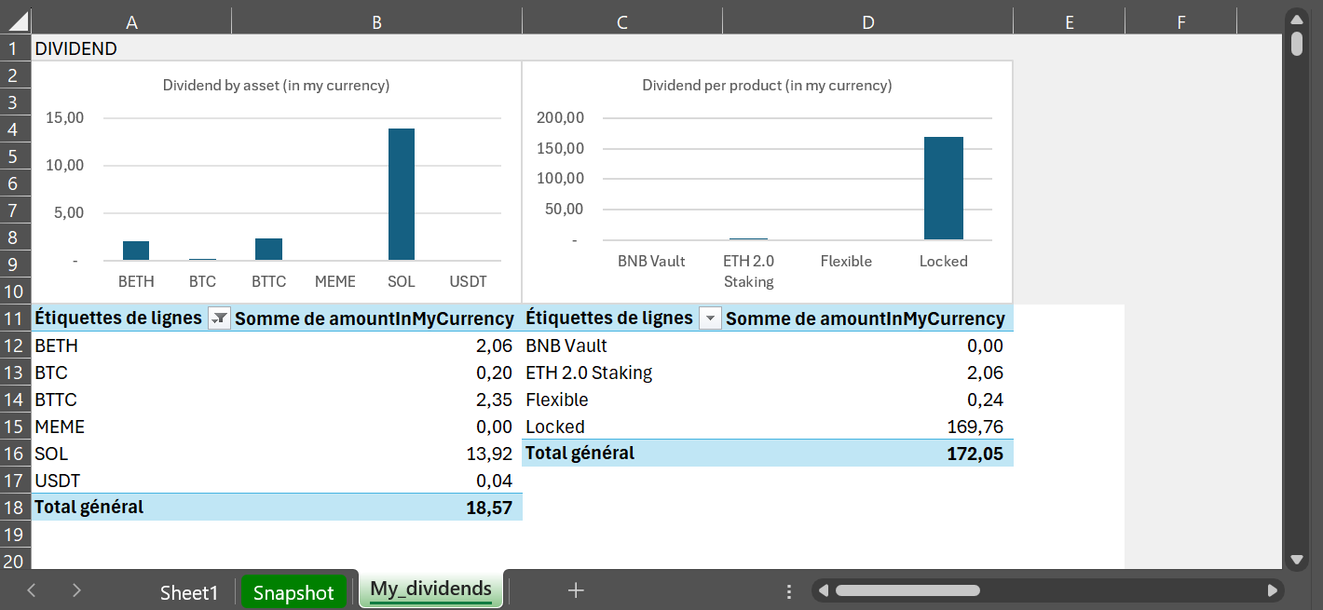Switch to Snapshot sheet tab
Viewport: 1323px width, 610px height.
(293, 592)
